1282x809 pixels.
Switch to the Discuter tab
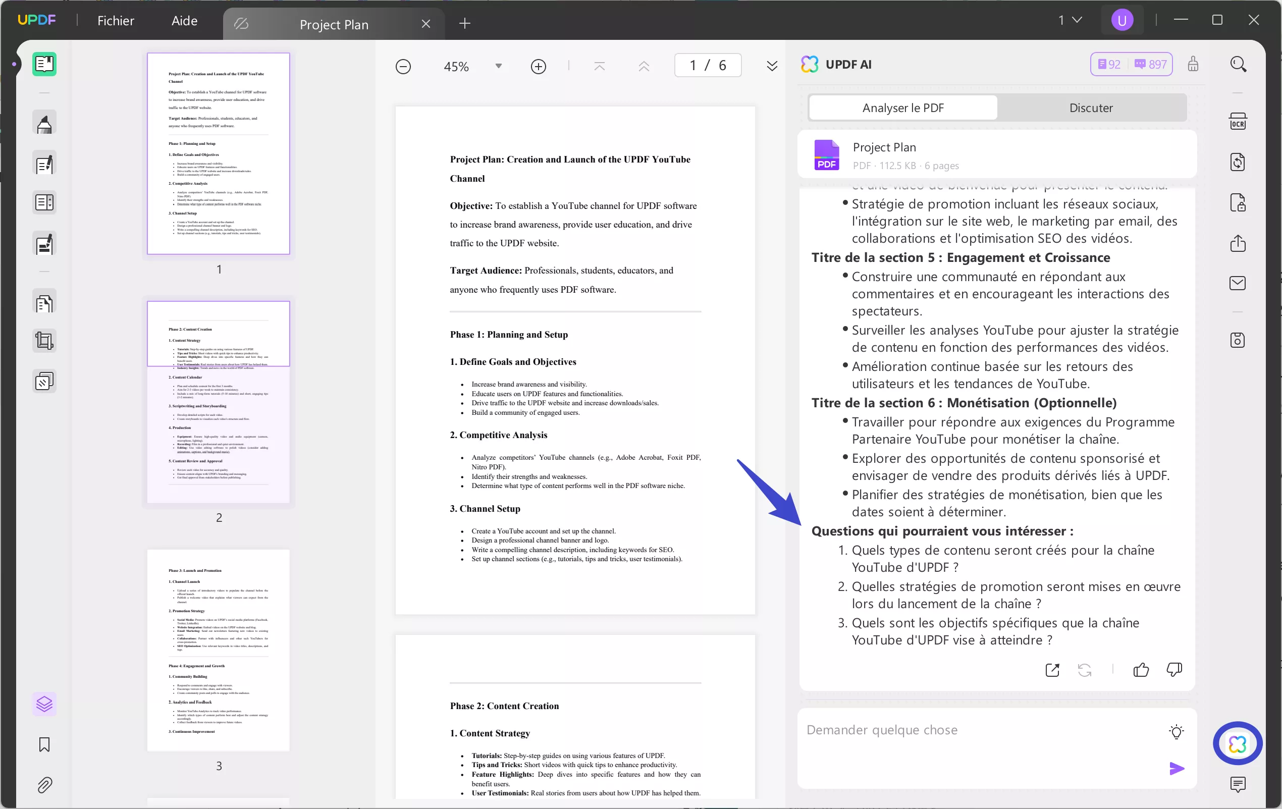pos(1091,107)
